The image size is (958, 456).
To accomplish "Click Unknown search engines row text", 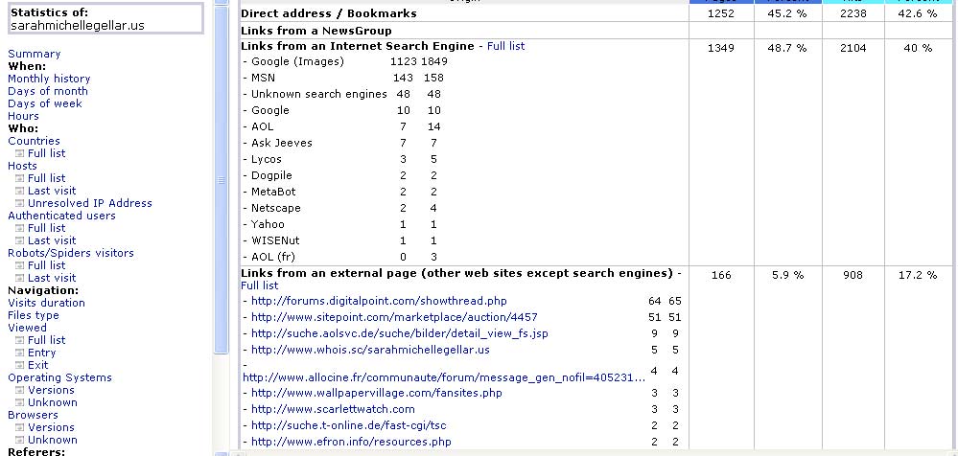I will tap(319, 94).
